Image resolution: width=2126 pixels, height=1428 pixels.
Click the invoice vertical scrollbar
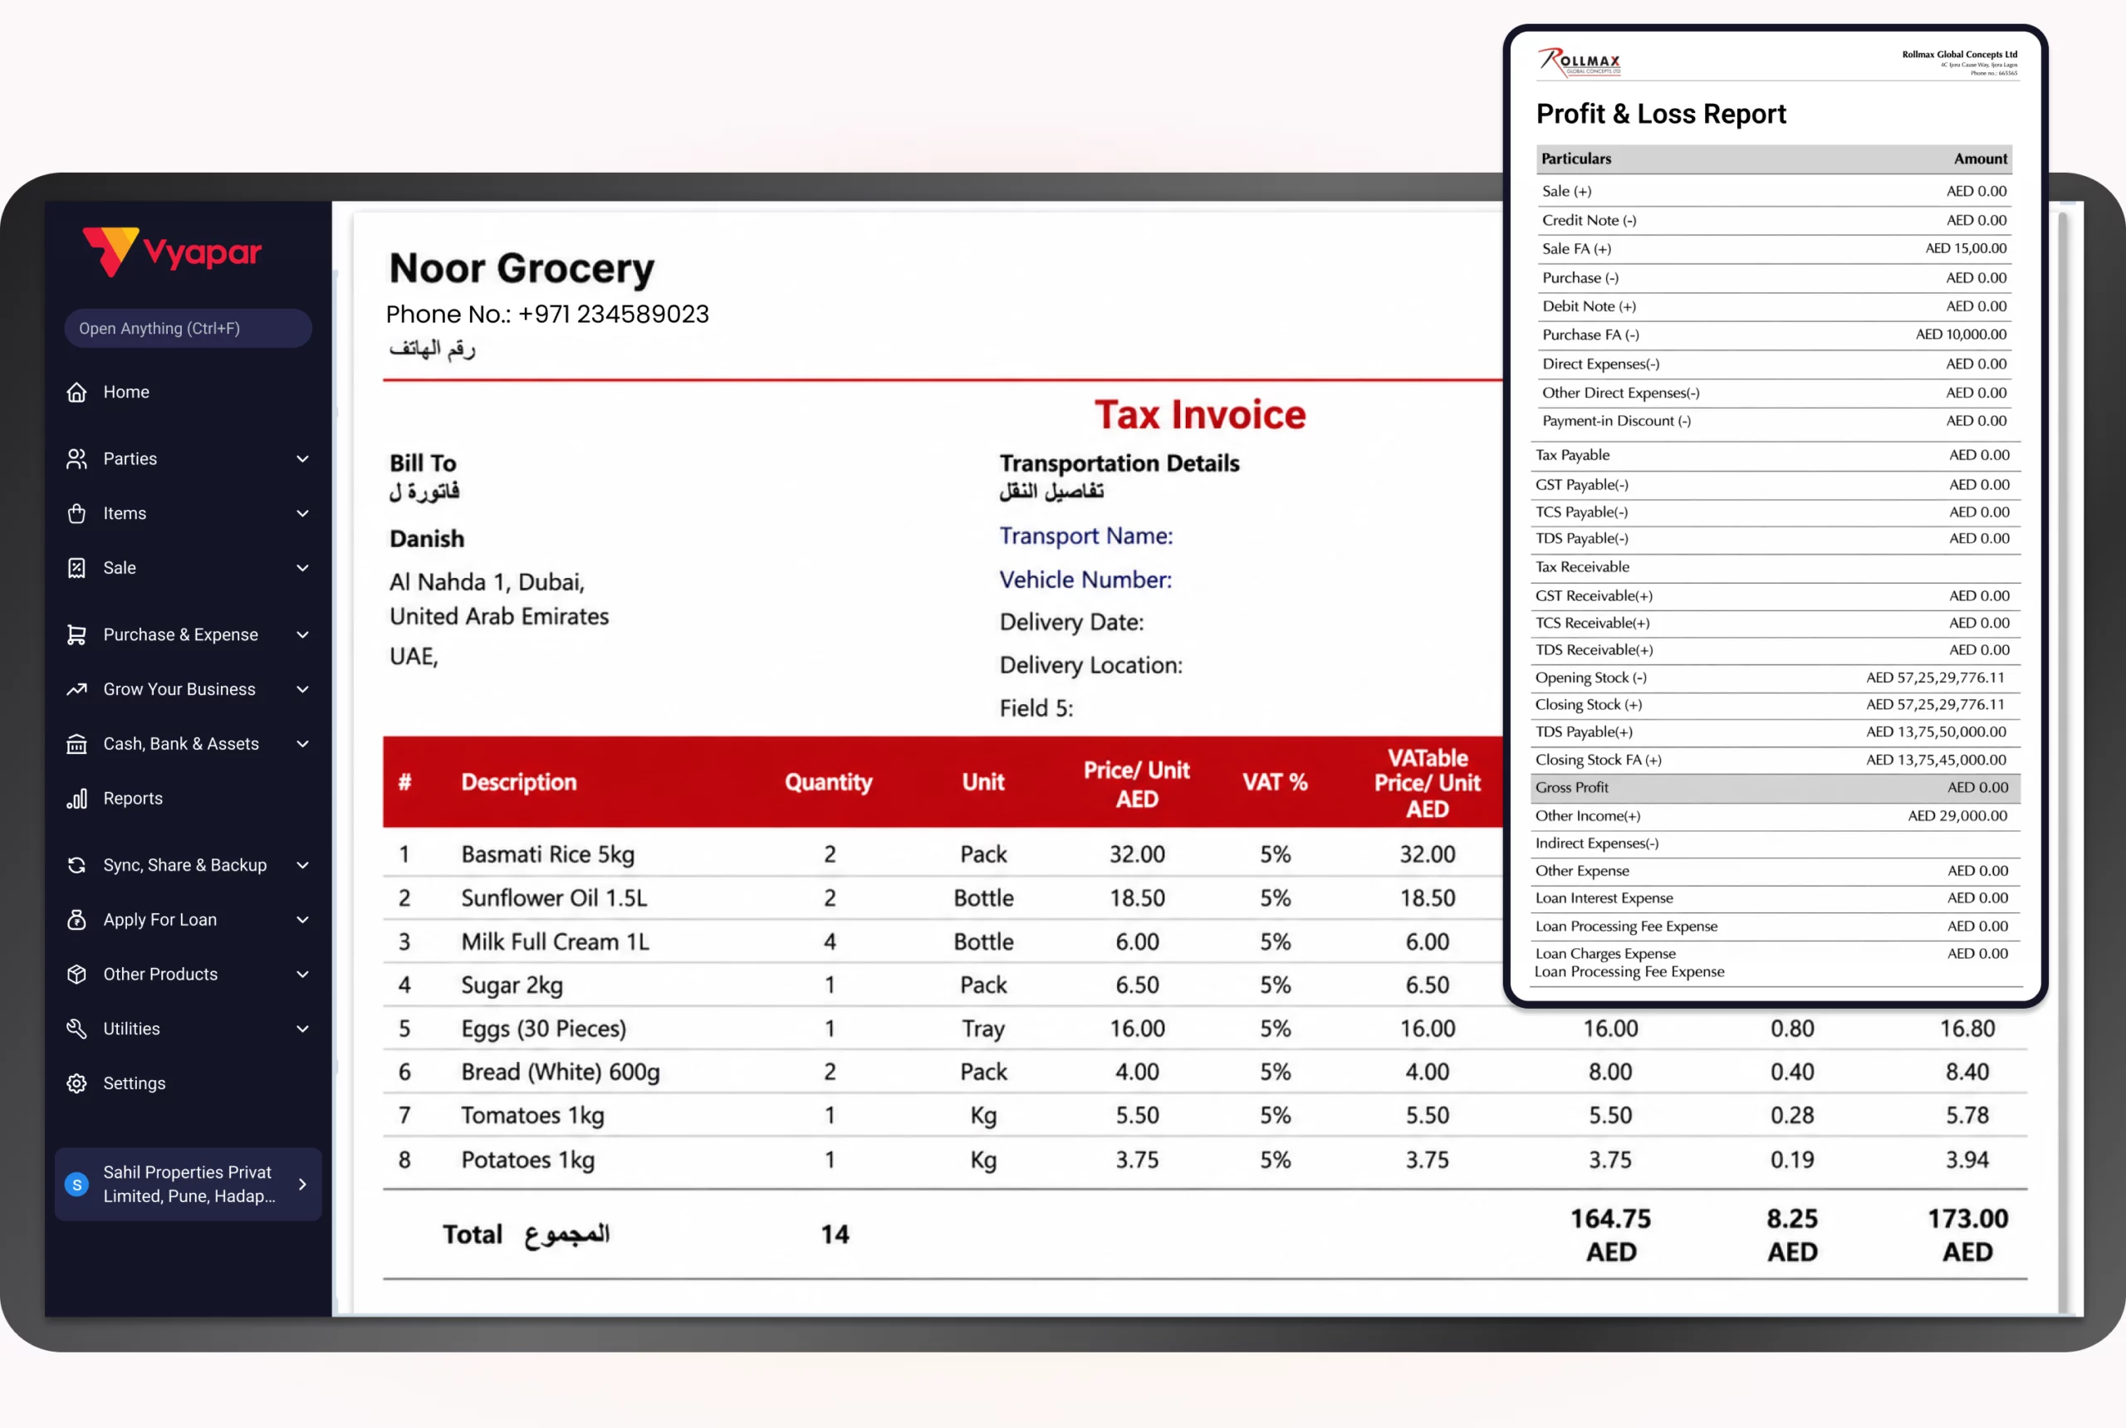point(2062,762)
